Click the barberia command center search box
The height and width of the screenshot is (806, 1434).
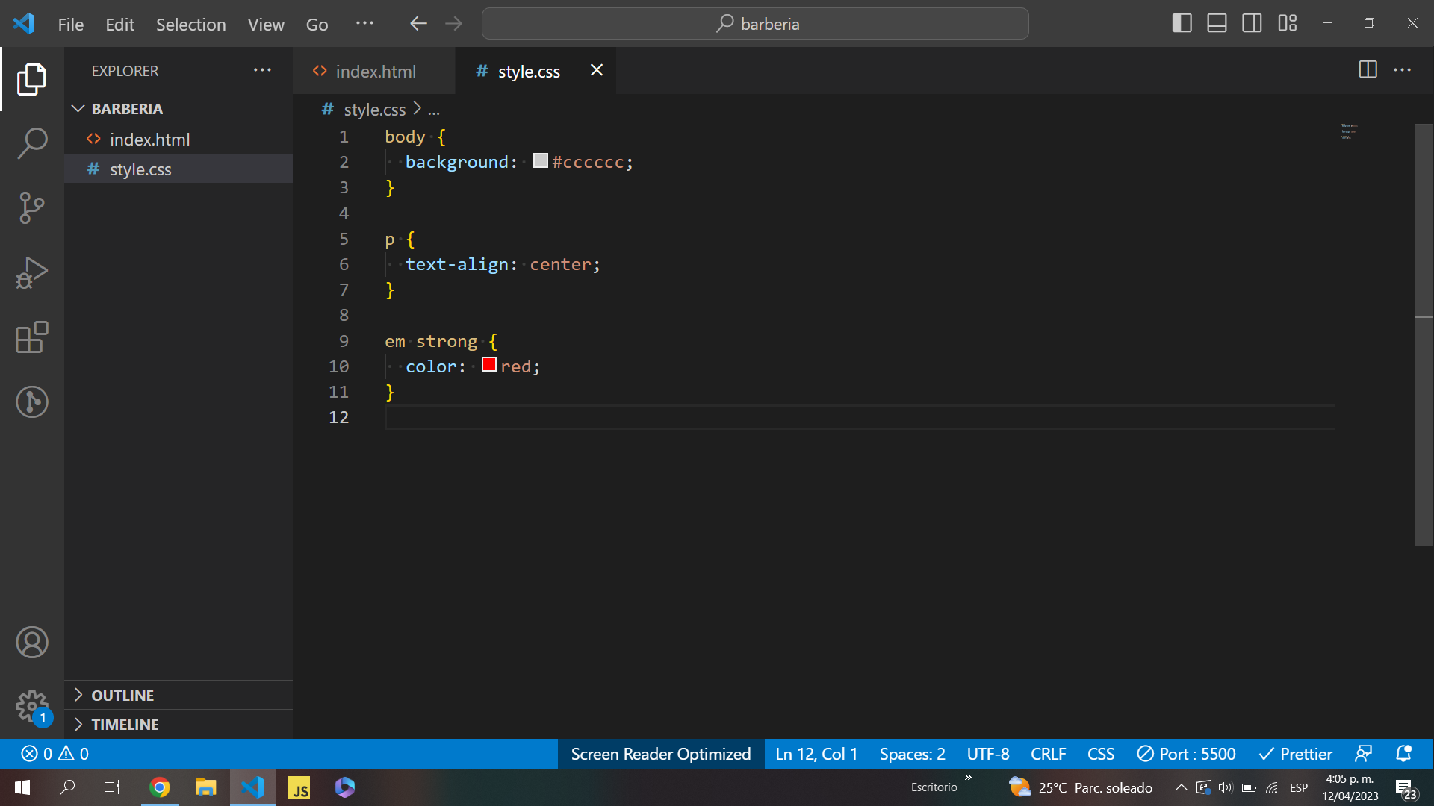(755, 24)
